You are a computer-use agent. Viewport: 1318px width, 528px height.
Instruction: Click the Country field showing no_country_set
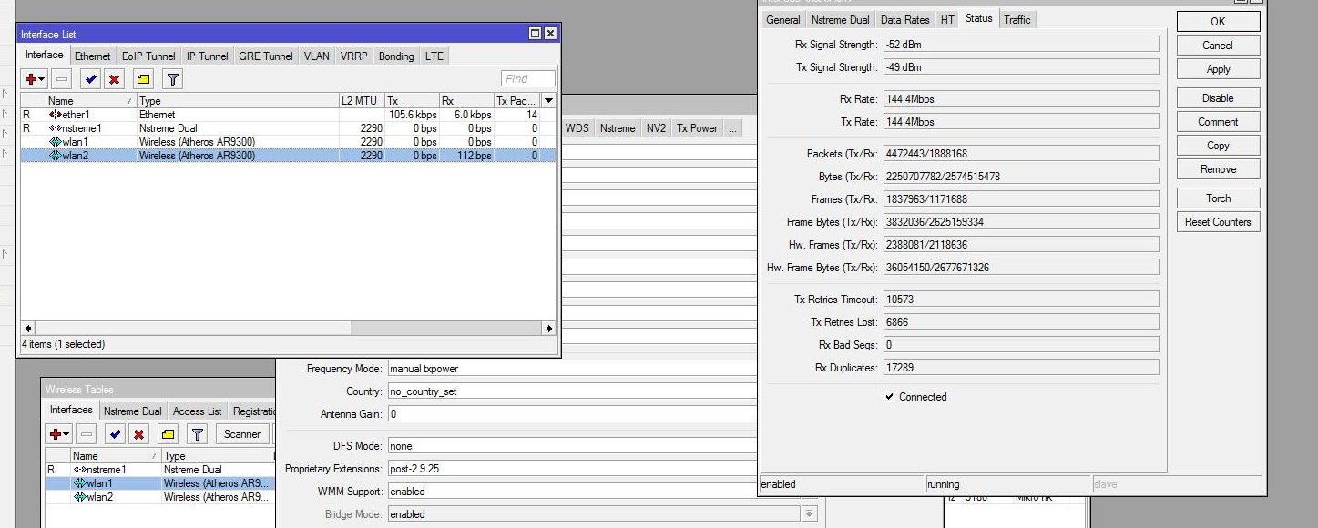pos(572,391)
